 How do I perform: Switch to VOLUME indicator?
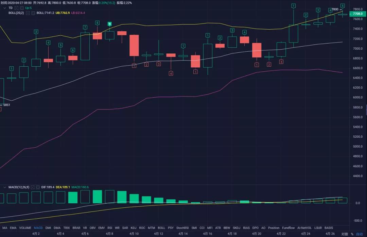[x=25, y=227]
